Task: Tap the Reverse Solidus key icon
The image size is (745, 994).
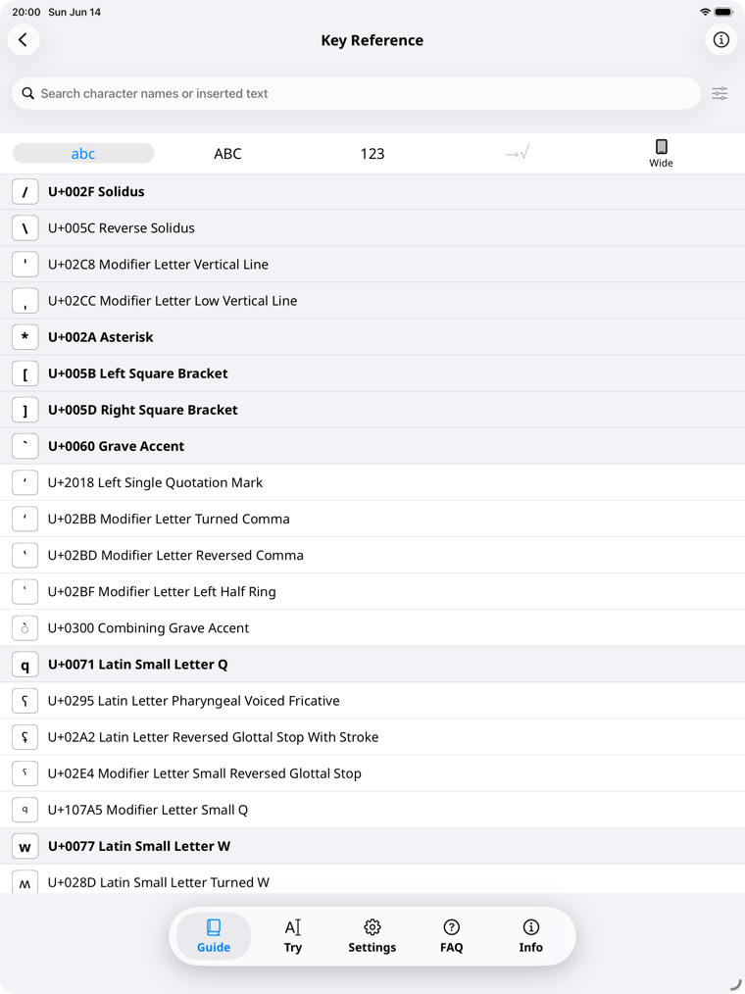Action: click(25, 228)
